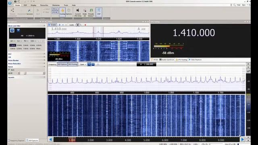Open the DSP ribbon tab
Viewport: 258px width, 145px height.
tap(25, 5)
